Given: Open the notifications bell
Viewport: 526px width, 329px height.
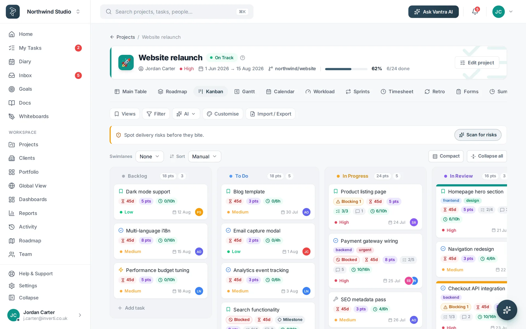Looking at the screenshot, I should tap(475, 12).
